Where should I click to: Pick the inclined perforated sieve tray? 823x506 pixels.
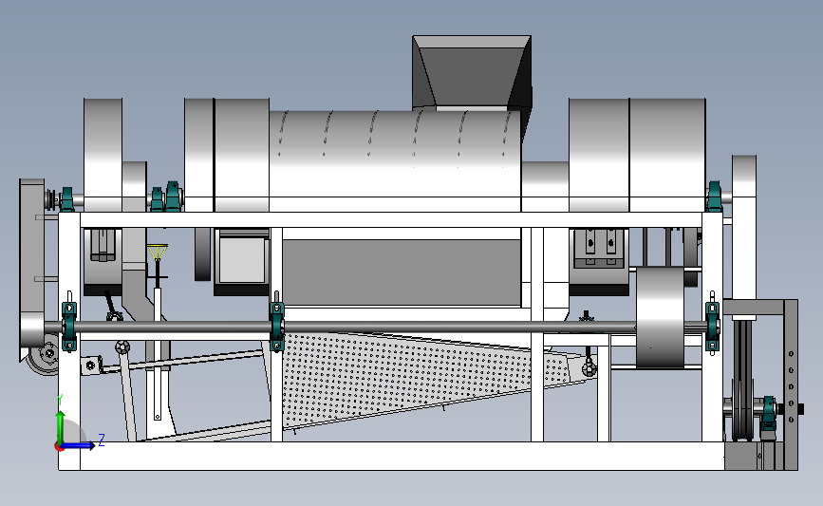coord(420,378)
